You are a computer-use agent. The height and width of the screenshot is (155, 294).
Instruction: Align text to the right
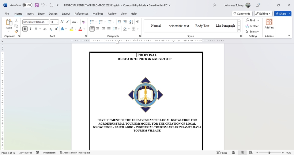(103, 29)
